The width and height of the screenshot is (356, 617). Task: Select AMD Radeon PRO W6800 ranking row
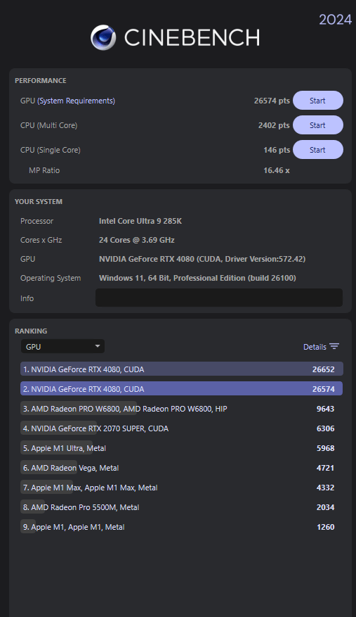click(182, 409)
